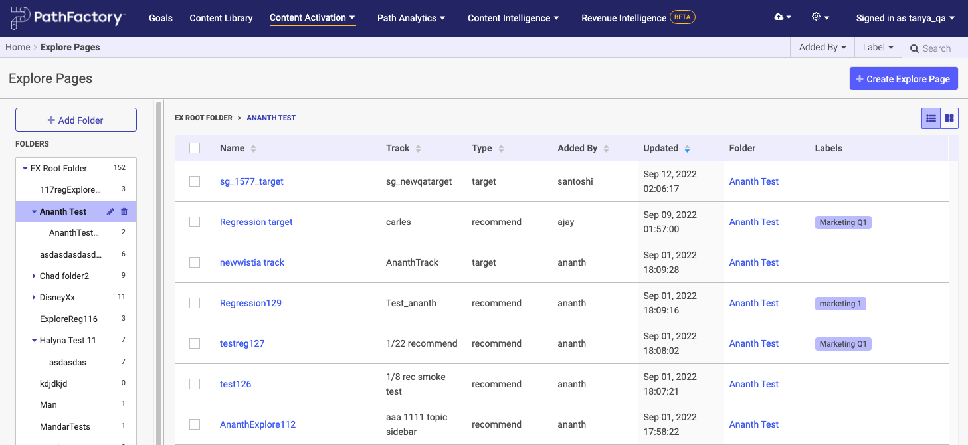Edit the Ananth Test folder with pencil icon
This screenshot has width=968, height=445.
click(110, 212)
